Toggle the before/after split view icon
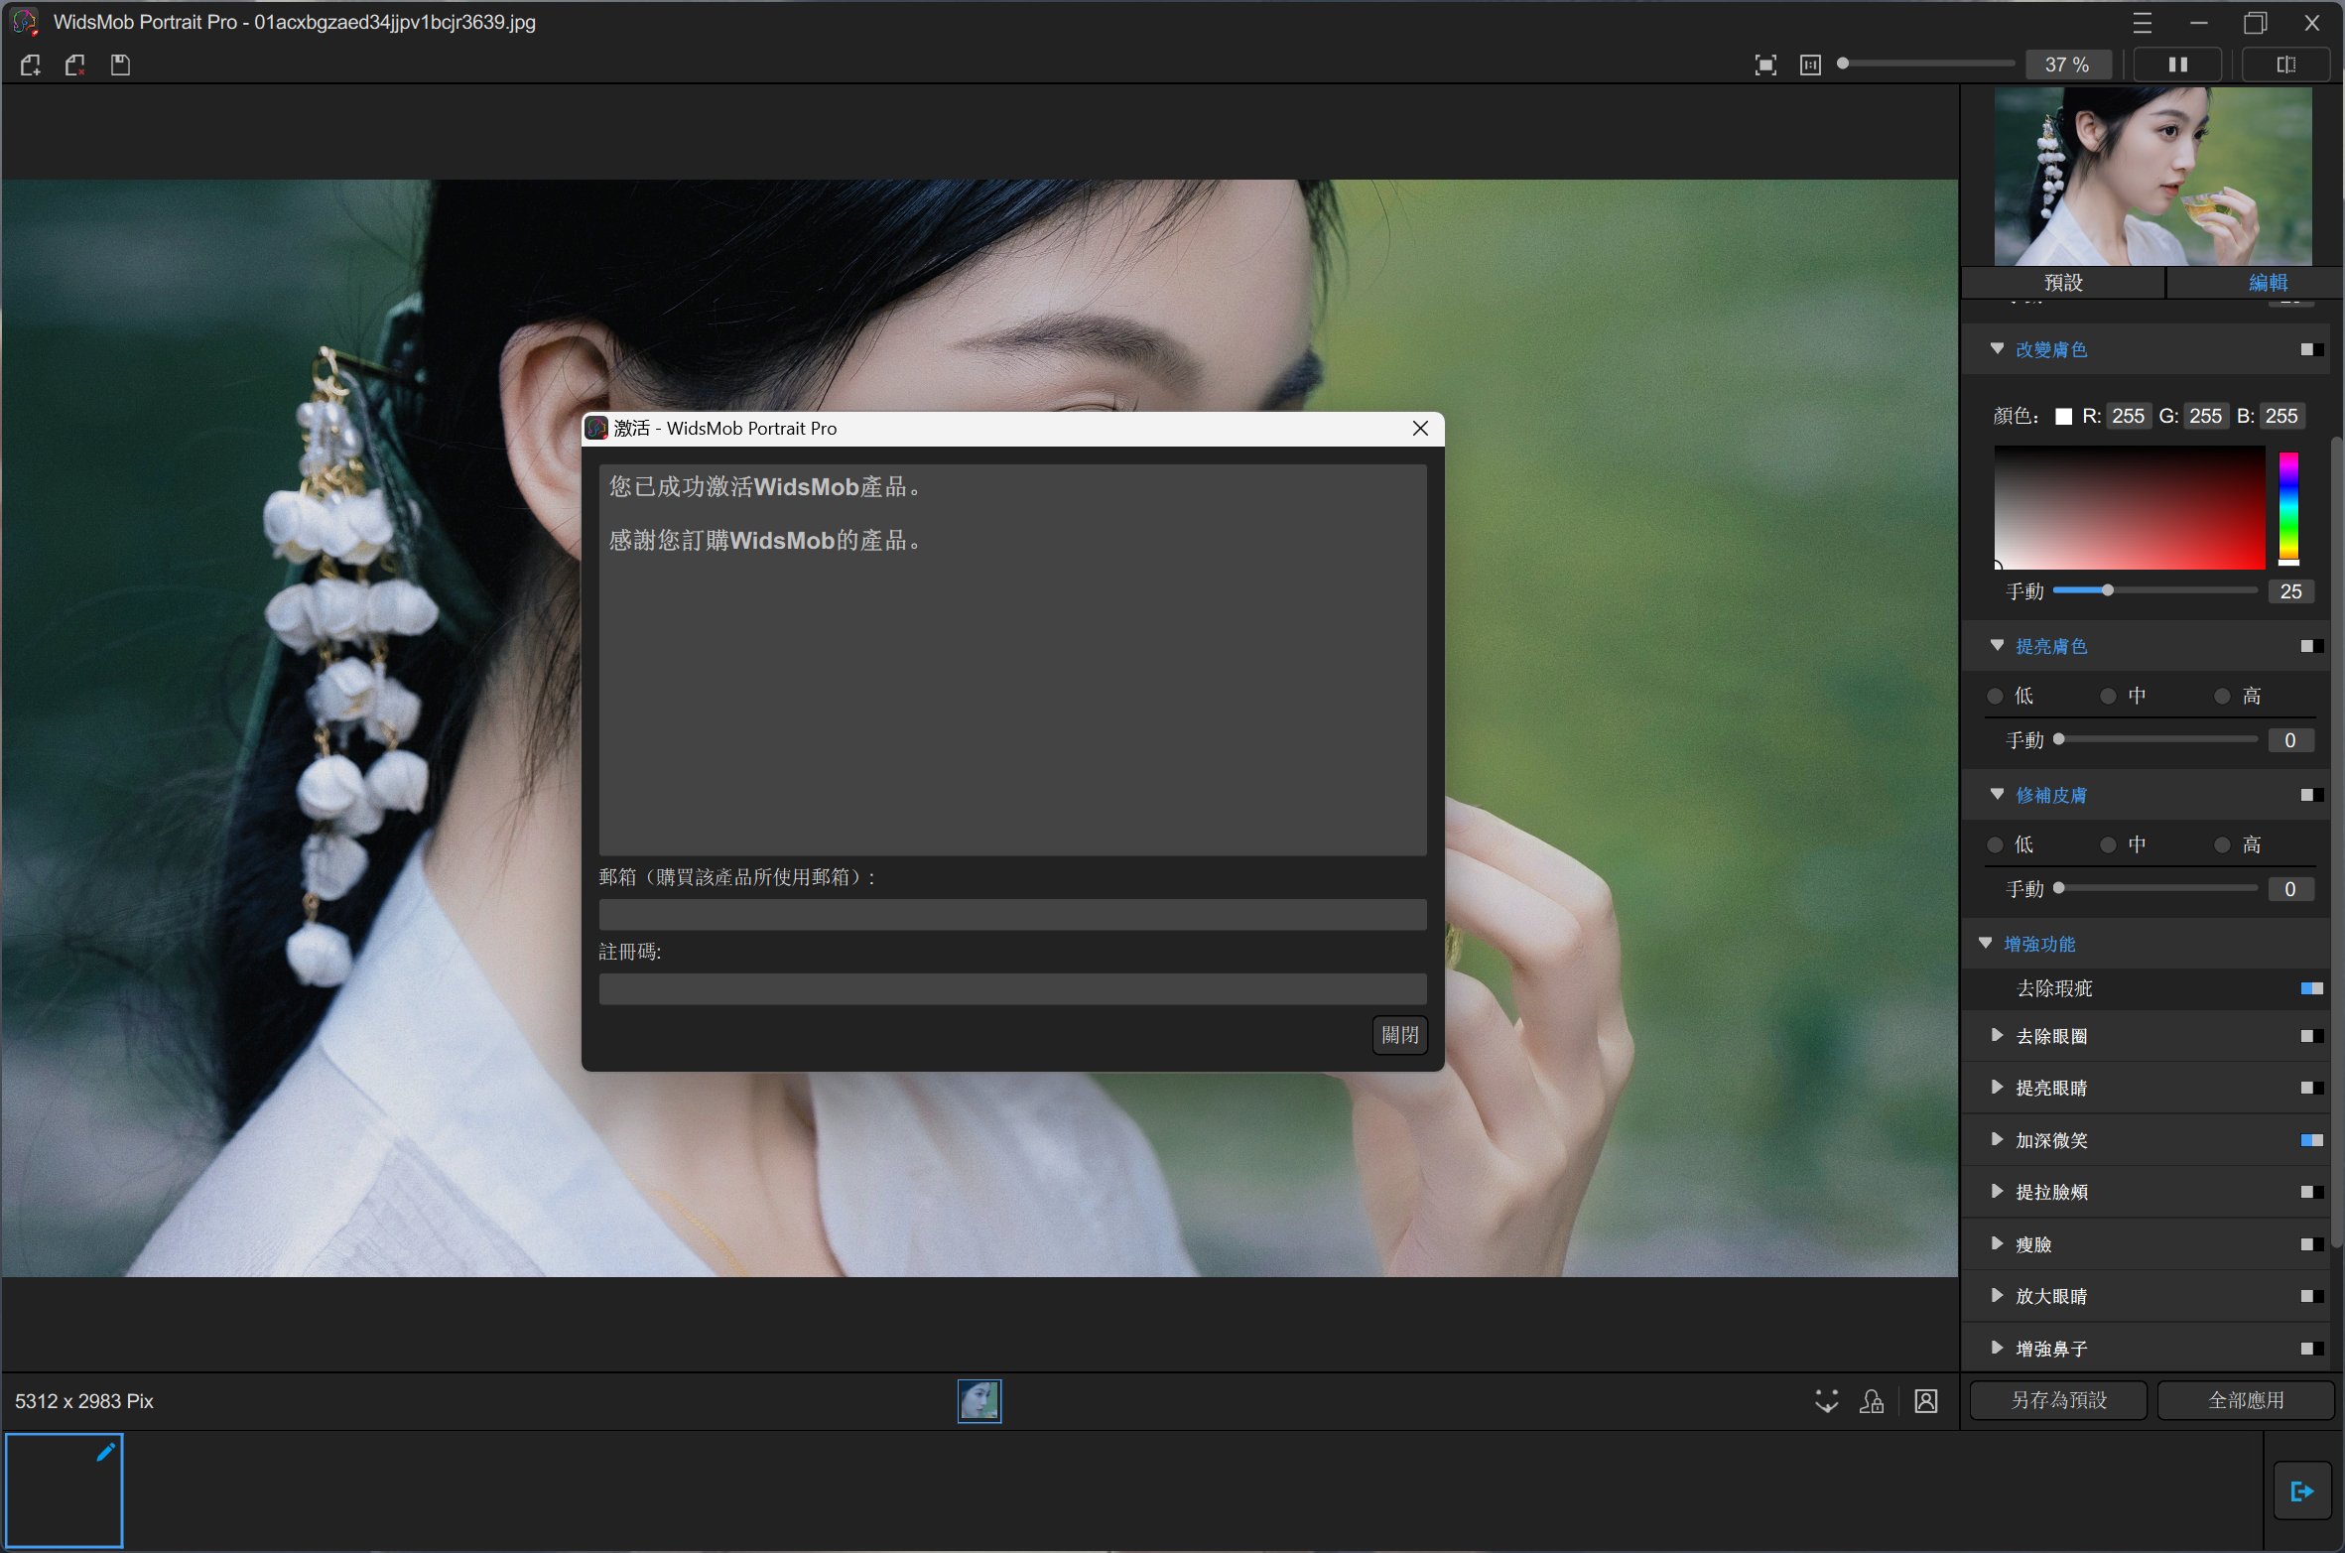The height and width of the screenshot is (1553, 2345). coord(2286,65)
